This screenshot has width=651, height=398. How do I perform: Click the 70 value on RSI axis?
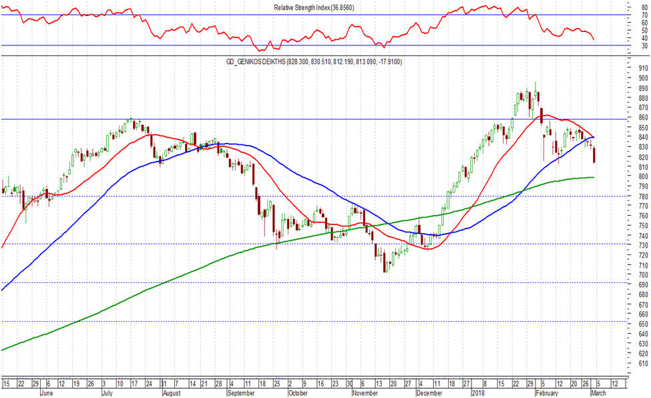645,15
